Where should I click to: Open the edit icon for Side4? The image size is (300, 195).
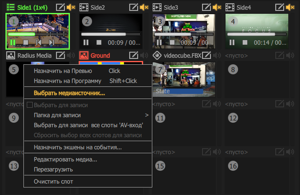coord(279,7)
